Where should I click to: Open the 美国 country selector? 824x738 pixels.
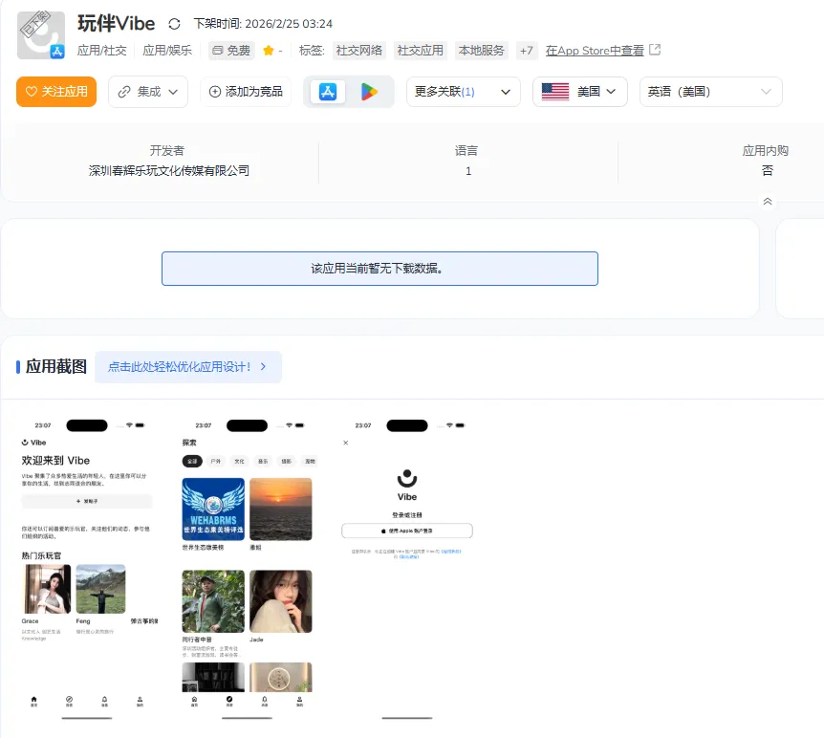579,92
